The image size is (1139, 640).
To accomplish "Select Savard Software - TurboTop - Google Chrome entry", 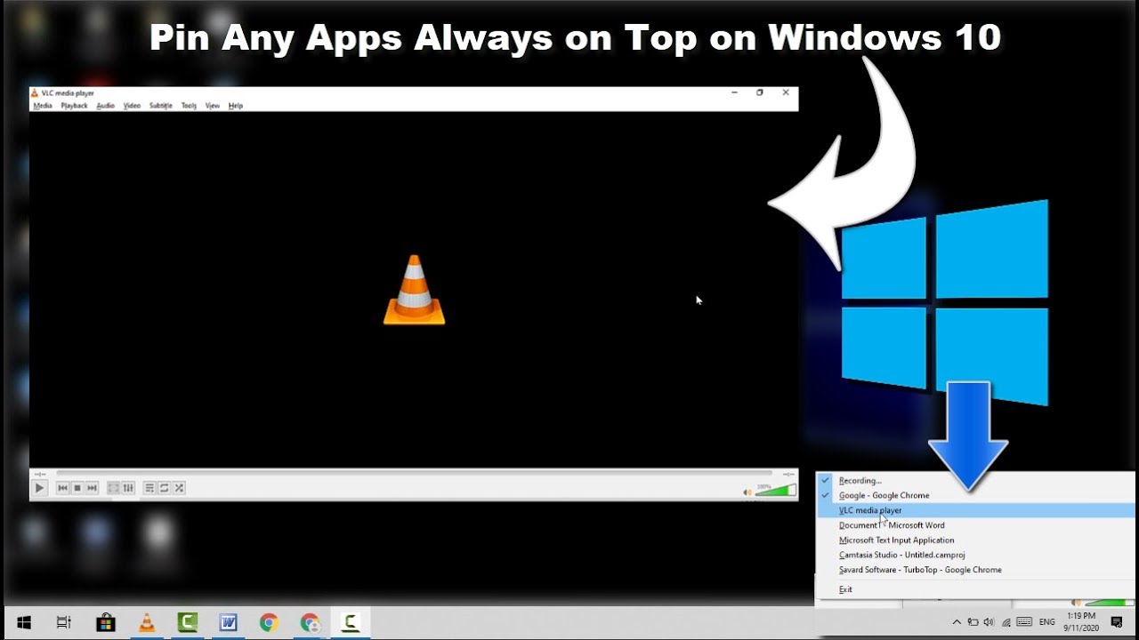I will coord(975,570).
